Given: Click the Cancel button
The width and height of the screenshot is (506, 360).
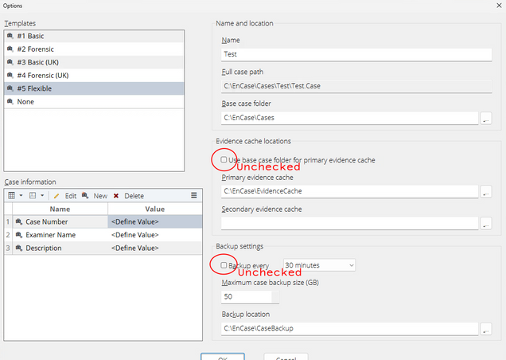Looking at the screenshot, I should click(286, 357).
